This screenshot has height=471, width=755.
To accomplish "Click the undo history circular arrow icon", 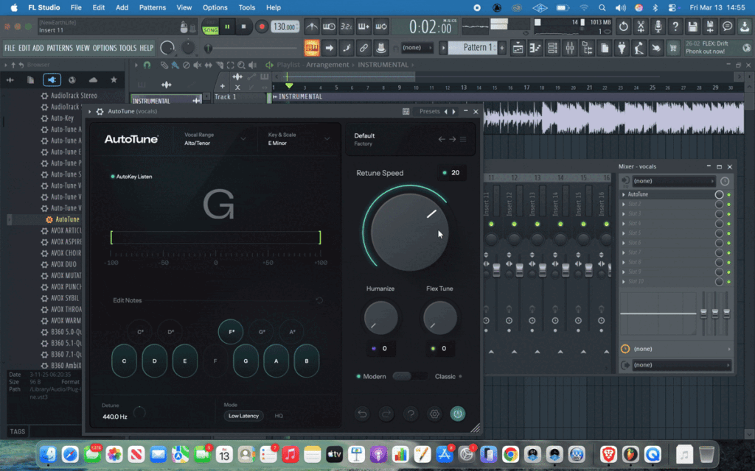I will click(x=623, y=27).
